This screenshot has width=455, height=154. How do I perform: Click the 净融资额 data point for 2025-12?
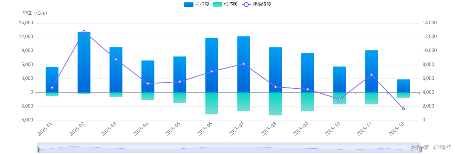click(403, 109)
